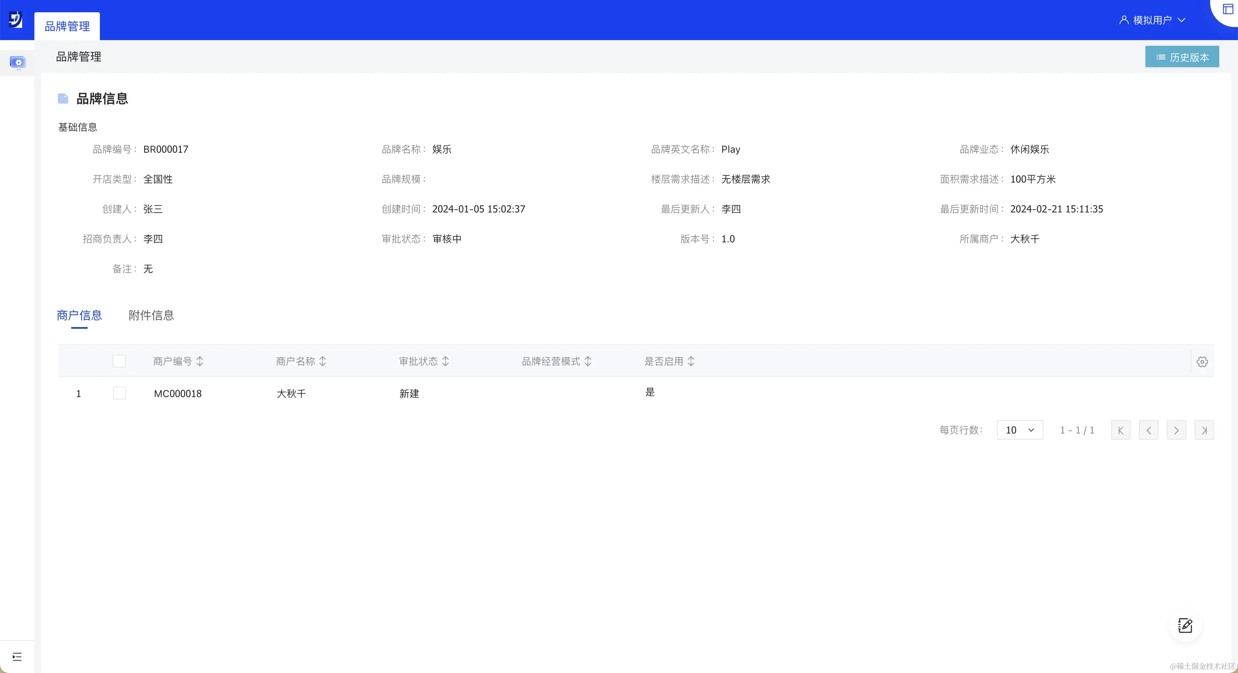Image resolution: width=1238 pixels, height=673 pixels.
Task: Click the app logo in top-left corner
Action: click(16, 20)
